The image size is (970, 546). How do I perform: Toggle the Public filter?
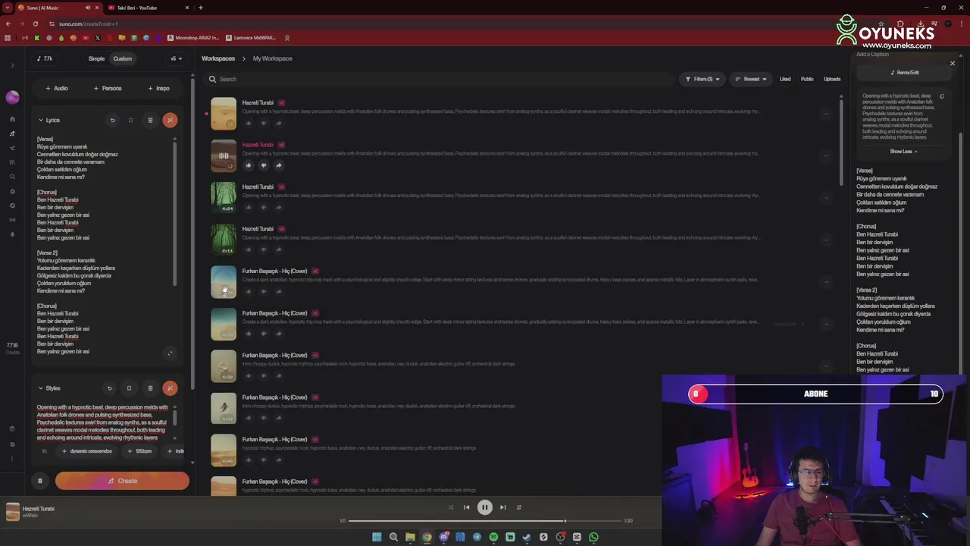[x=807, y=79]
